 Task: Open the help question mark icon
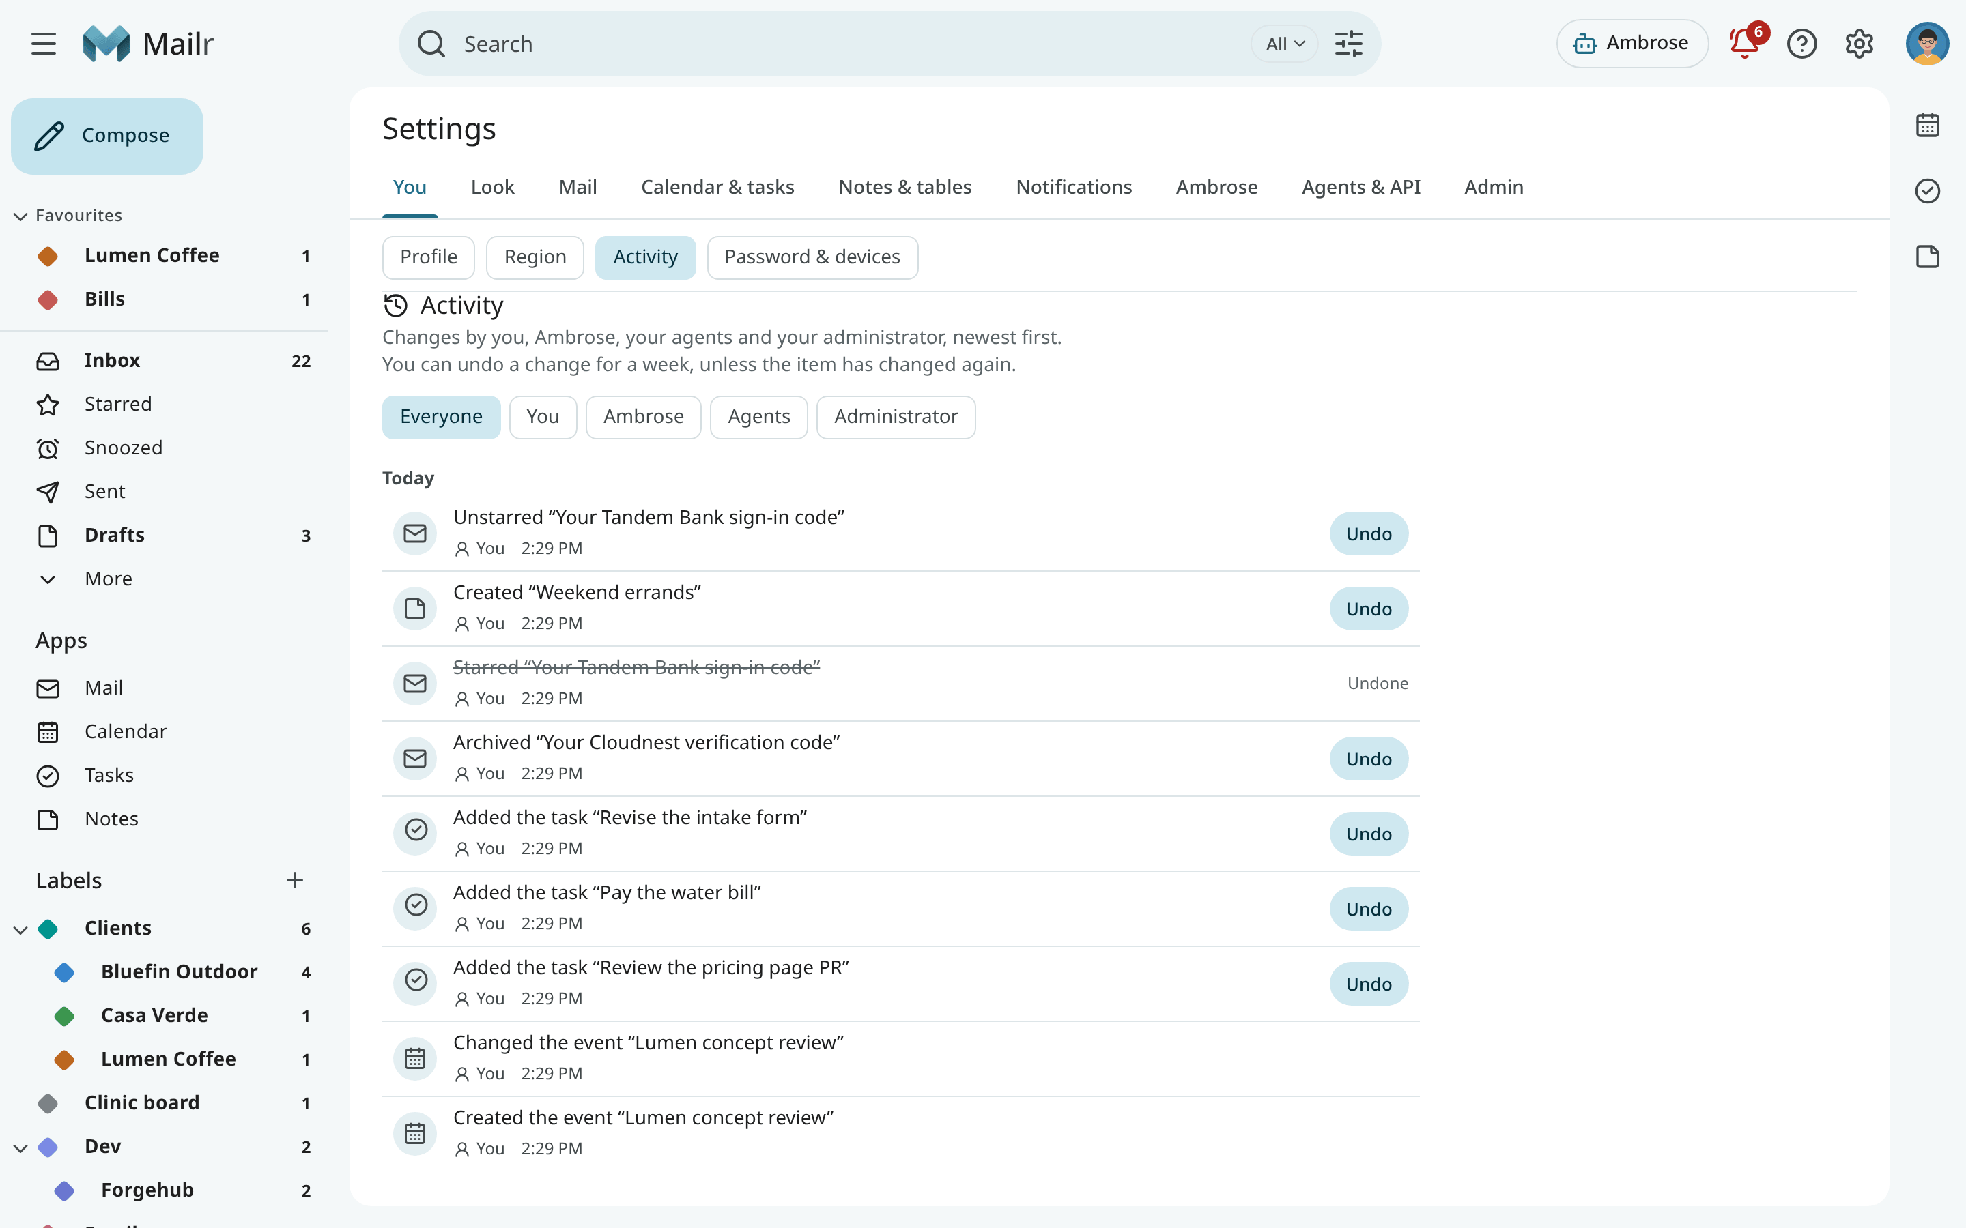click(1802, 44)
